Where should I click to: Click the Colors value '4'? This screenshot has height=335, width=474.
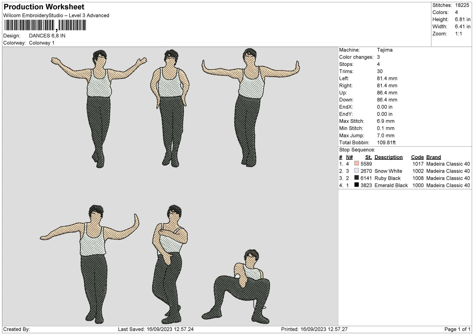point(457,12)
